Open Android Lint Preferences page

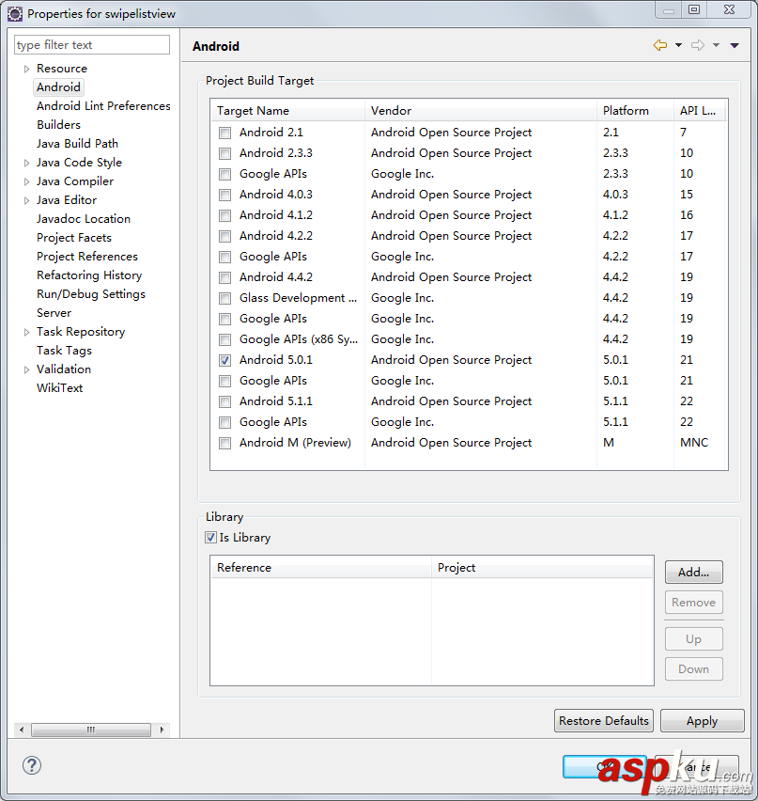(103, 106)
